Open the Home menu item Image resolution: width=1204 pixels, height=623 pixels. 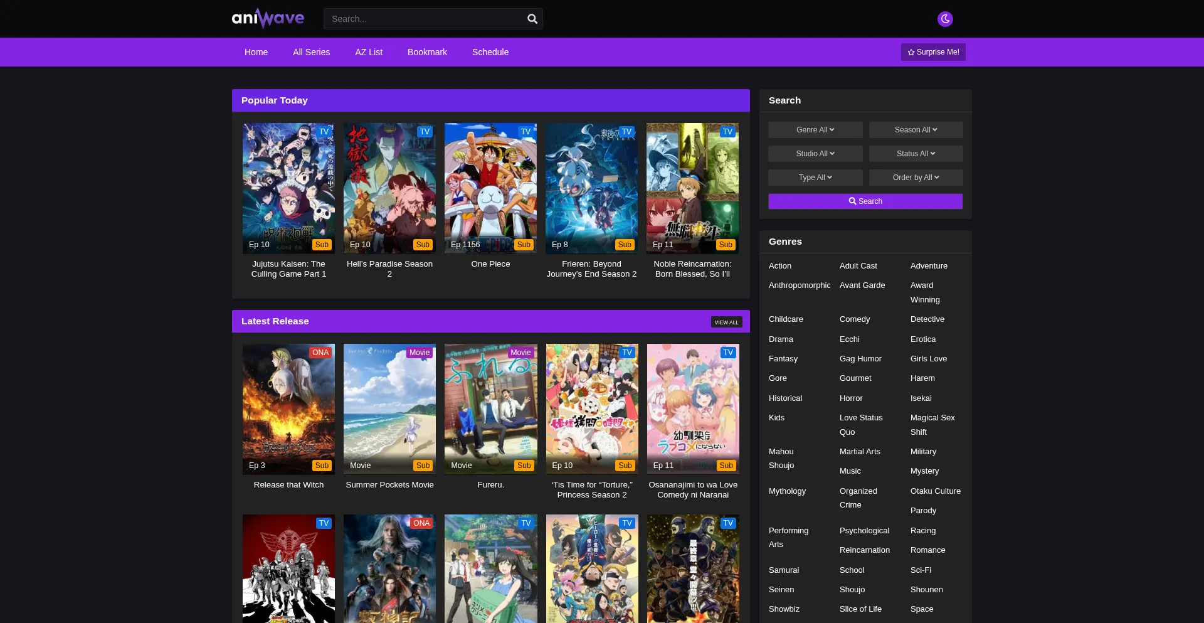click(x=256, y=52)
